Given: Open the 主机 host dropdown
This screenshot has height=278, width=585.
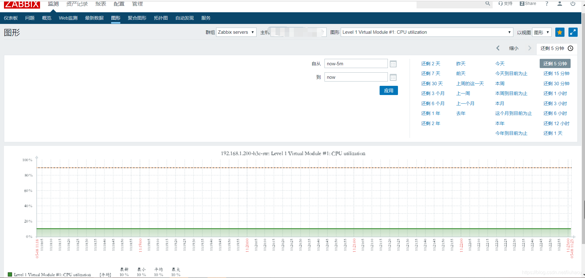Looking at the screenshot, I should tap(298, 32).
